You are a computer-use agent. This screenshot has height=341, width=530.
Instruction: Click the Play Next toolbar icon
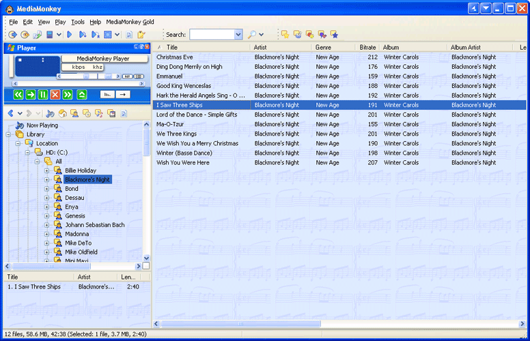tap(83, 34)
